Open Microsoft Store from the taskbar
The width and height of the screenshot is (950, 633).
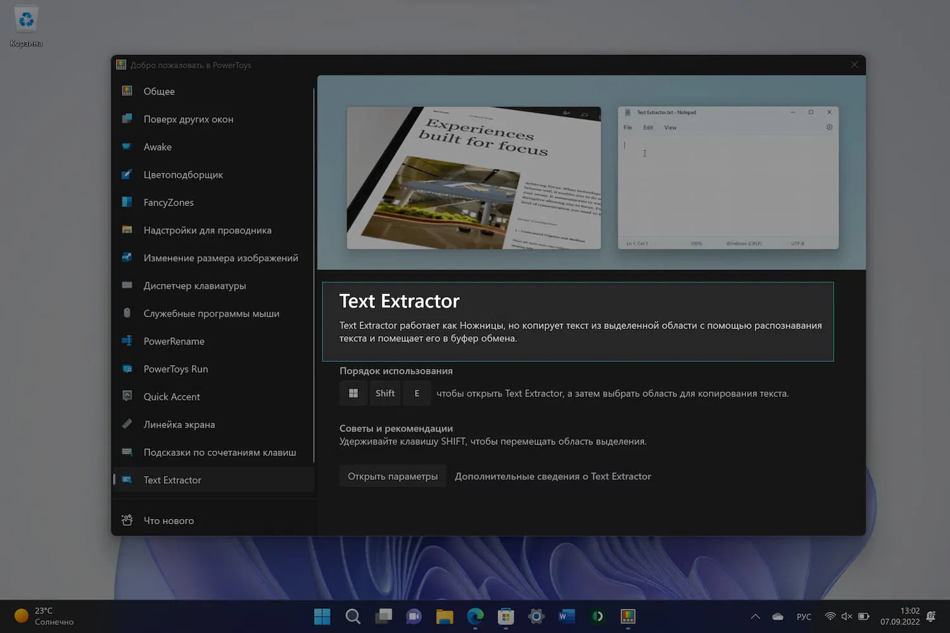point(505,617)
